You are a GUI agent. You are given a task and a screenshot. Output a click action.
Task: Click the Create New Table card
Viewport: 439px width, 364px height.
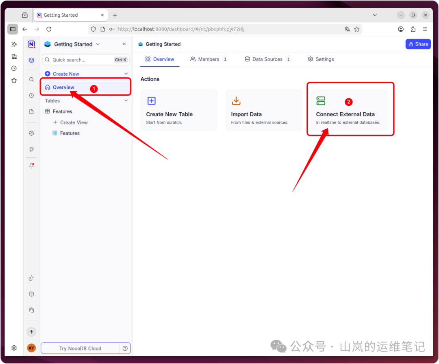click(x=179, y=110)
